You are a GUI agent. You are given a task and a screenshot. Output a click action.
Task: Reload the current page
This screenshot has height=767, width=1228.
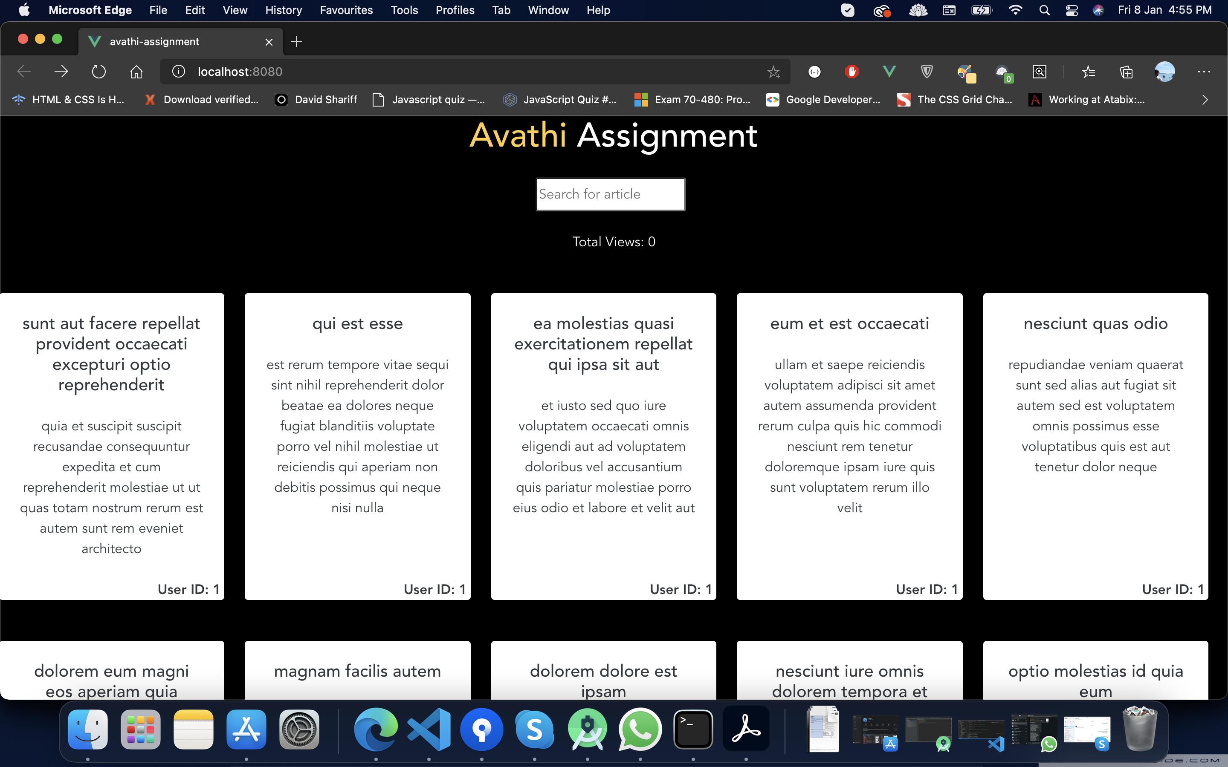point(98,72)
